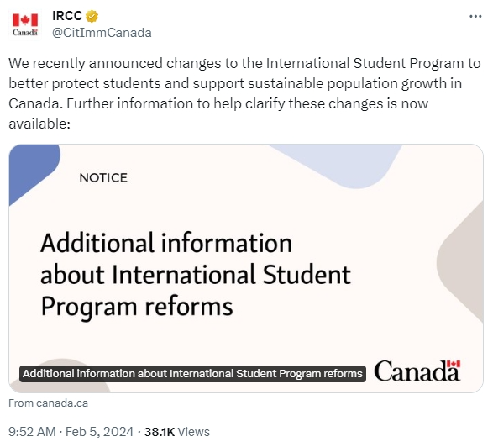Viewport: 493px width, 442px height.
Task: Click the NOTICE label in the card
Action: tap(103, 178)
